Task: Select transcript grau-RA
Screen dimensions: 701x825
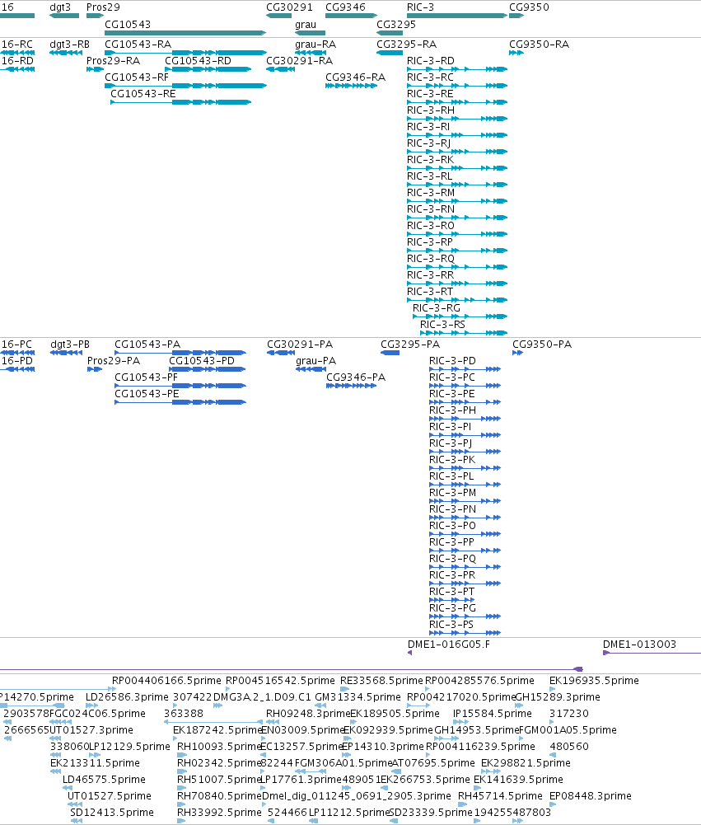Action: click(315, 45)
